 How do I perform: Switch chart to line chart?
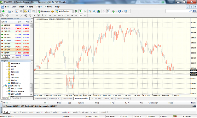click(85, 11)
